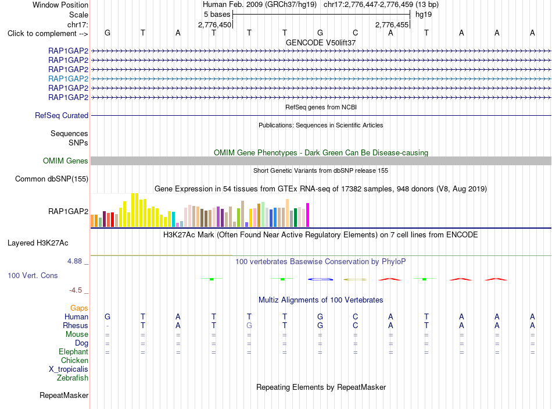This screenshot has width=552, height=409.
Task: Open "Short Genetic Variants from dbSNP release 155" title
Action: (321, 170)
